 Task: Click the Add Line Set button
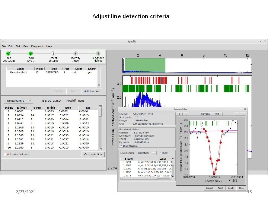92,91
